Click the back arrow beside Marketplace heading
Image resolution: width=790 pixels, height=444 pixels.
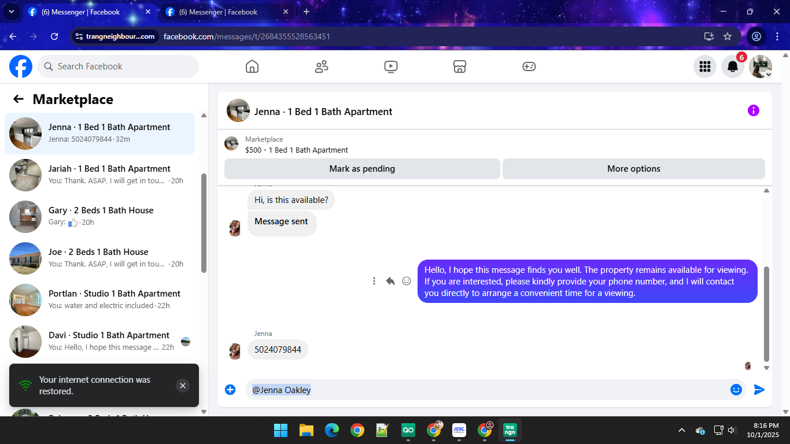point(19,99)
